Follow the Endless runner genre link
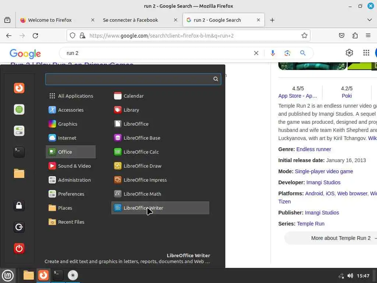The width and height of the screenshot is (377, 283). 314,149
